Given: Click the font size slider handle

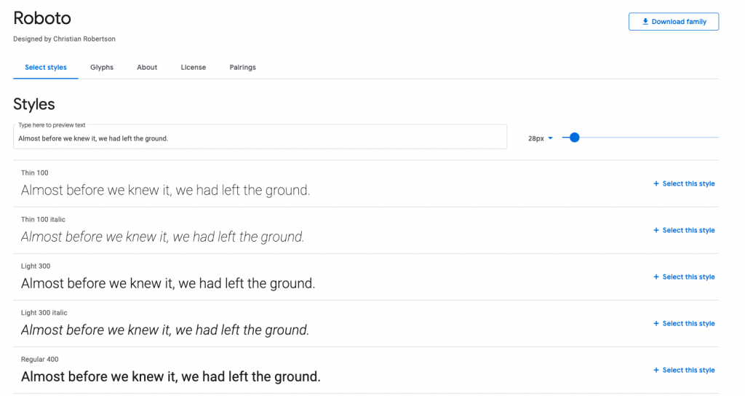Looking at the screenshot, I should (574, 138).
